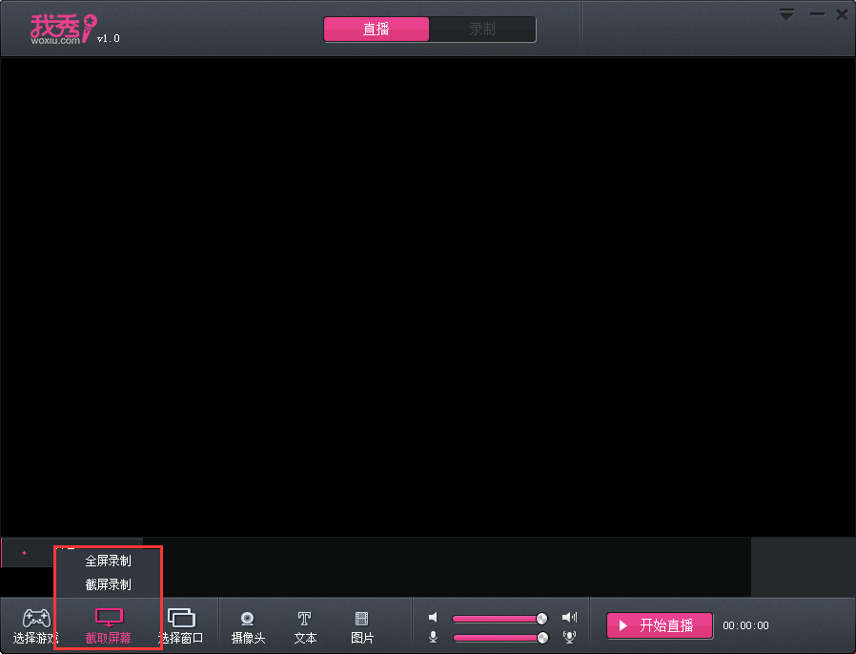
Task: Choose 全屏录制 from the popup menu
Action: (x=108, y=562)
